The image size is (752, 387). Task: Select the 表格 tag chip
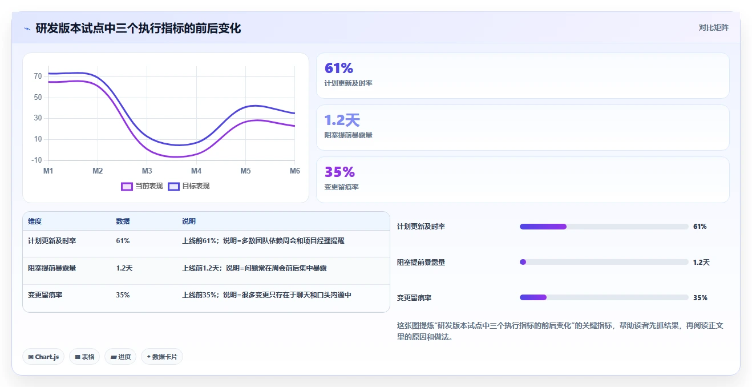(84, 357)
